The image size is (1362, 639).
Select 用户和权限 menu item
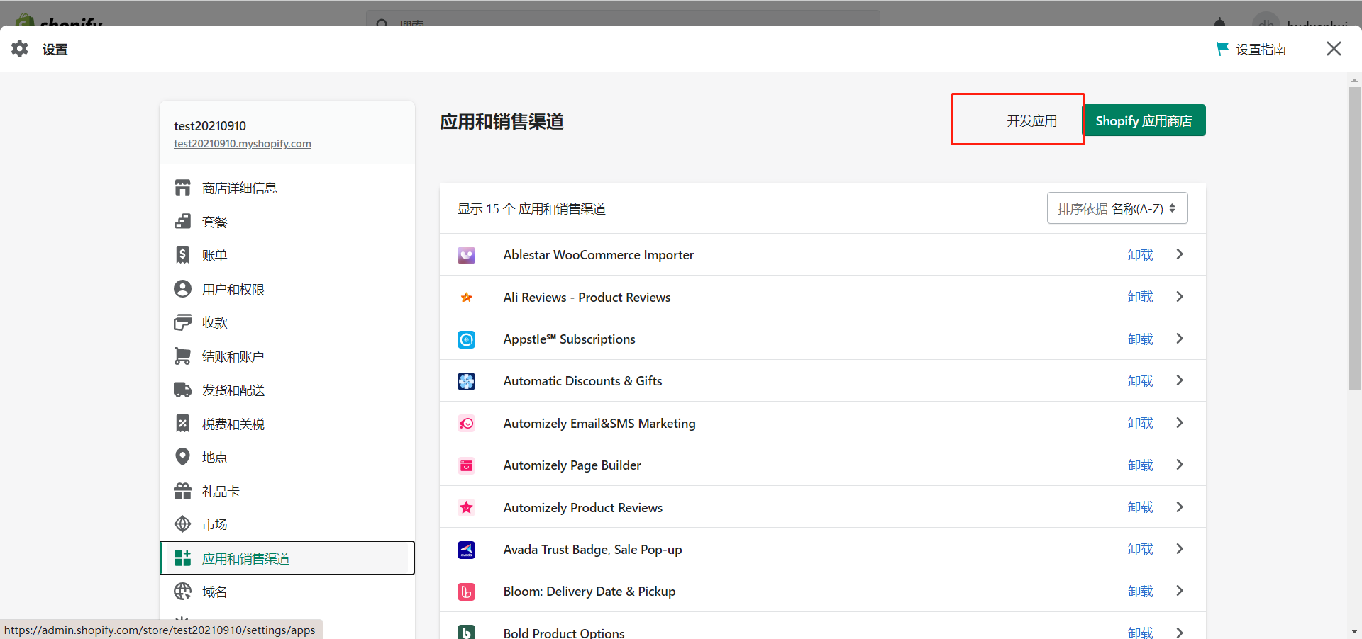tap(287, 289)
